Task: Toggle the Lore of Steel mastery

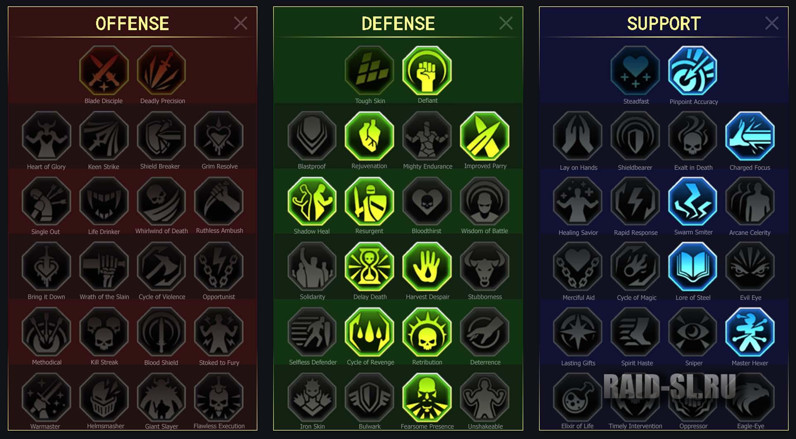Action: coord(693,267)
